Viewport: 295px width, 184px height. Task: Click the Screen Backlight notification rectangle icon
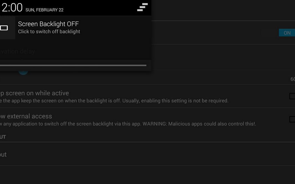[4, 28]
